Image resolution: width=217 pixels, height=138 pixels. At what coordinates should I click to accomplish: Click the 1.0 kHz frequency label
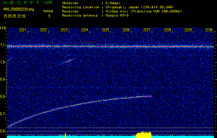pos(3,62)
